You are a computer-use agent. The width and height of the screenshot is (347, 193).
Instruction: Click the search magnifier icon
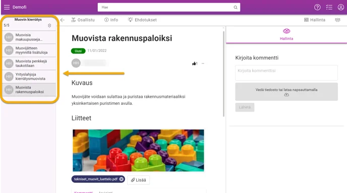[x=236, y=7]
